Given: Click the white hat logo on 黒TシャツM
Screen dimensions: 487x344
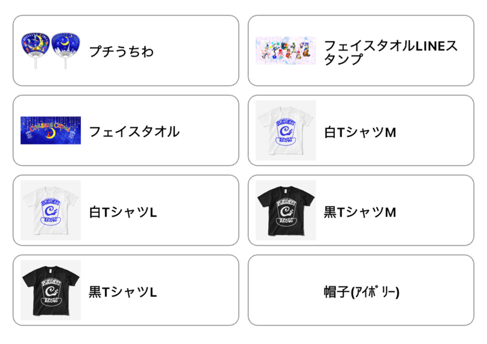Looking at the screenshot, I should (286, 211).
